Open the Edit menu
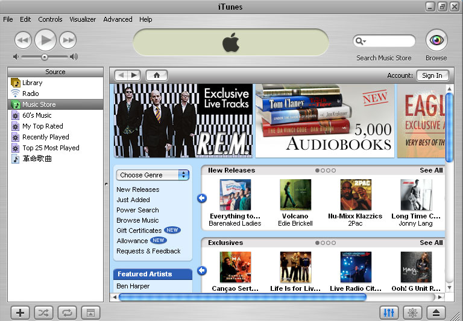Image resolution: width=463 pixels, height=321 pixels. (25, 19)
